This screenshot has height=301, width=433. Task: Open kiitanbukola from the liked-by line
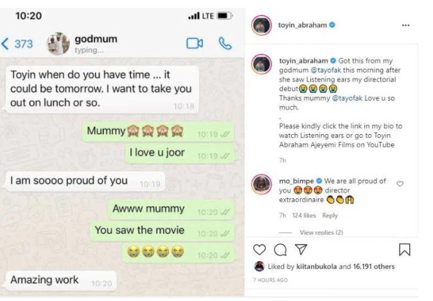point(316,266)
